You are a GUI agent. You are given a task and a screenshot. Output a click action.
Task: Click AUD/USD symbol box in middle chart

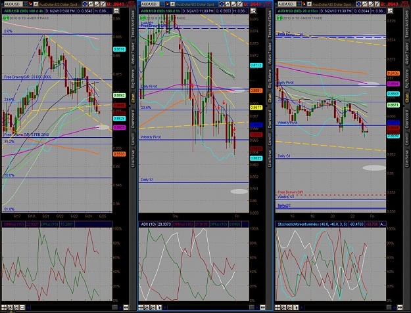click(150, 4)
